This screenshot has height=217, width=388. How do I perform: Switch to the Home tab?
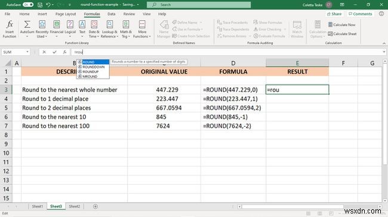pos(24,14)
